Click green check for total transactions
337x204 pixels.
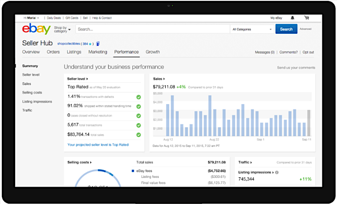138,125
